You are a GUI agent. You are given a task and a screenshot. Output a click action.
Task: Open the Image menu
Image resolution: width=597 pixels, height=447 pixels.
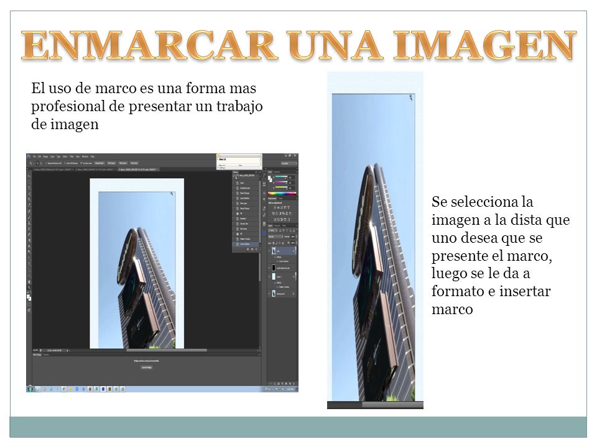pyautogui.click(x=45, y=156)
